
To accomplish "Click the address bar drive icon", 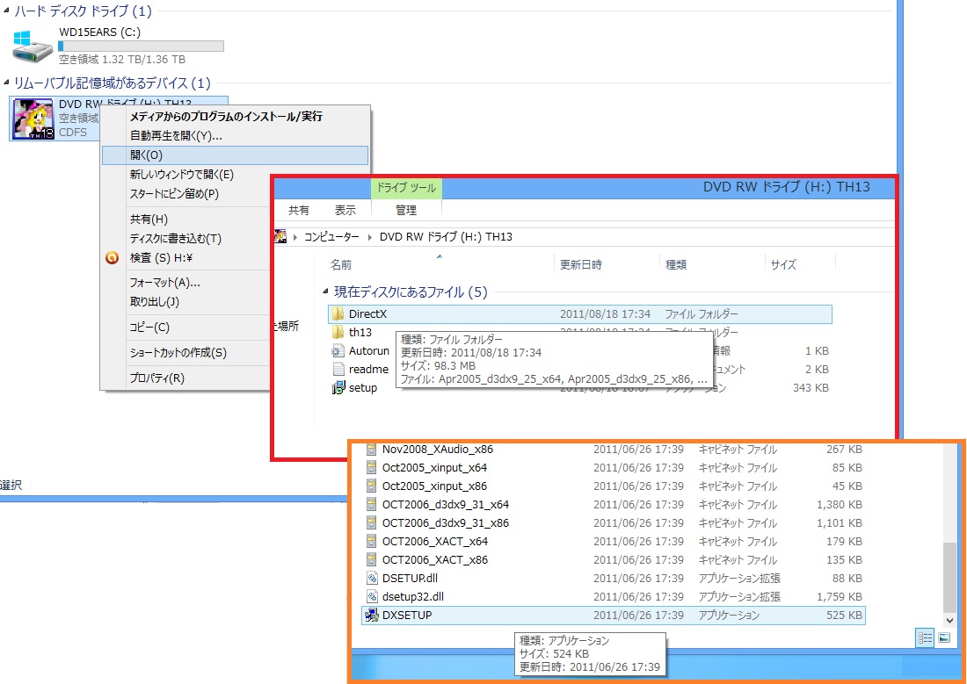I will point(280,236).
